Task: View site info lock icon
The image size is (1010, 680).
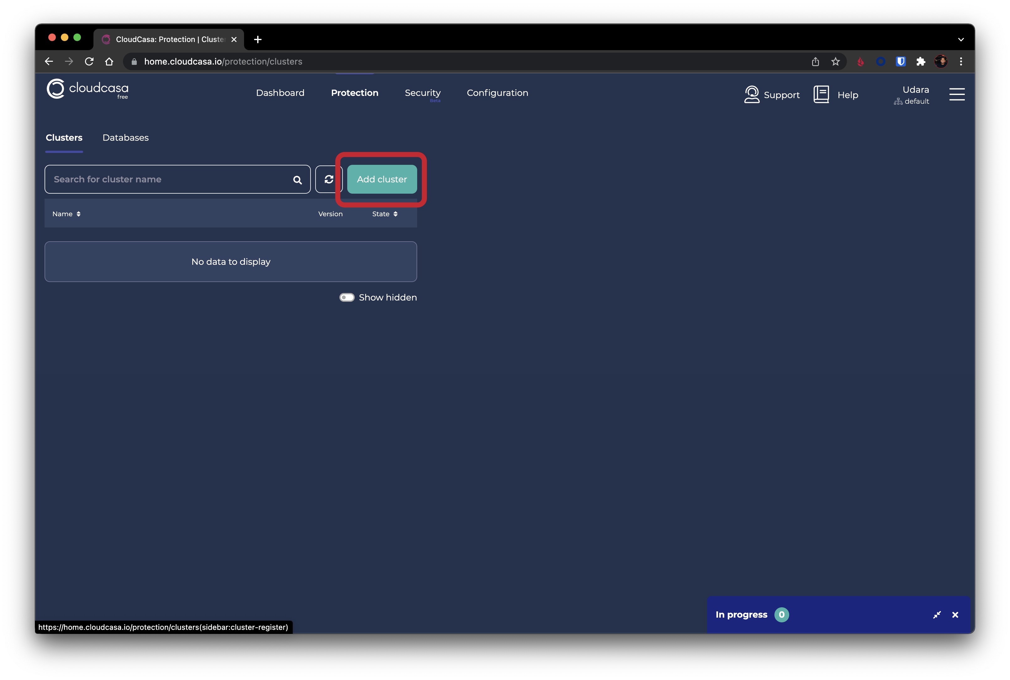Action: (x=134, y=62)
